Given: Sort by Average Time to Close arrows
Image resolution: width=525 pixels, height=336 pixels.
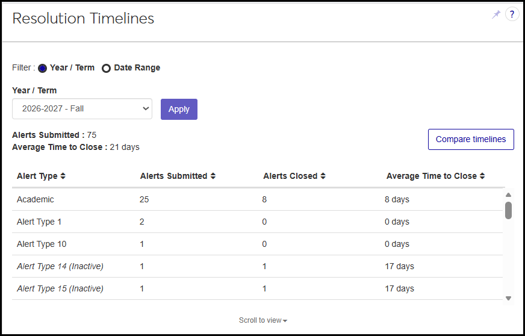Looking at the screenshot, I should click(x=482, y=176).
